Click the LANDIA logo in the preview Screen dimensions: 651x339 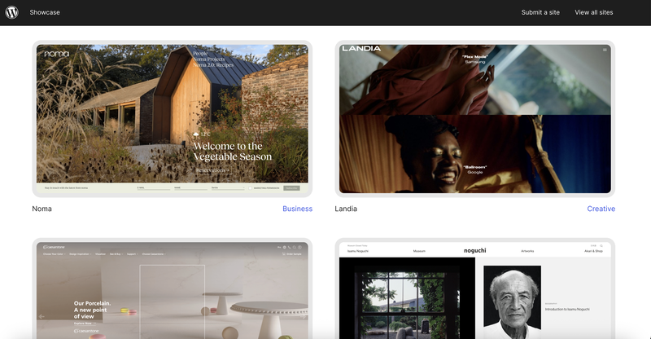point(361,49)
